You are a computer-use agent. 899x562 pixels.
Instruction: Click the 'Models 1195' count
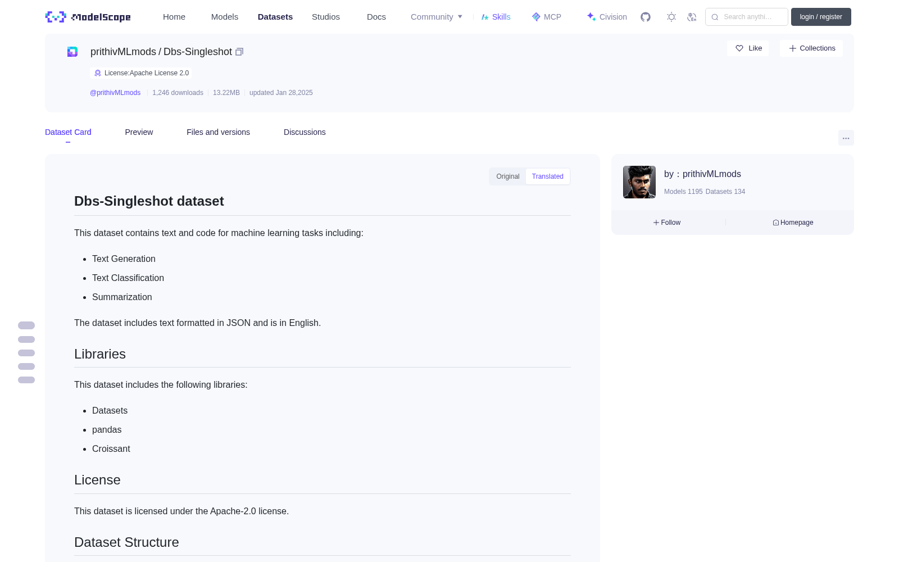tap(683, 192)
